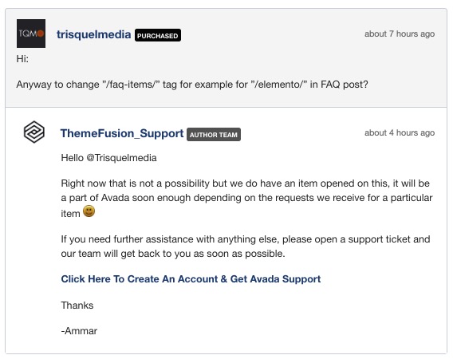Screen dimensions: 453x359
Task: Click the AUTHOR TEAM badge
Action: click(214, 134)
